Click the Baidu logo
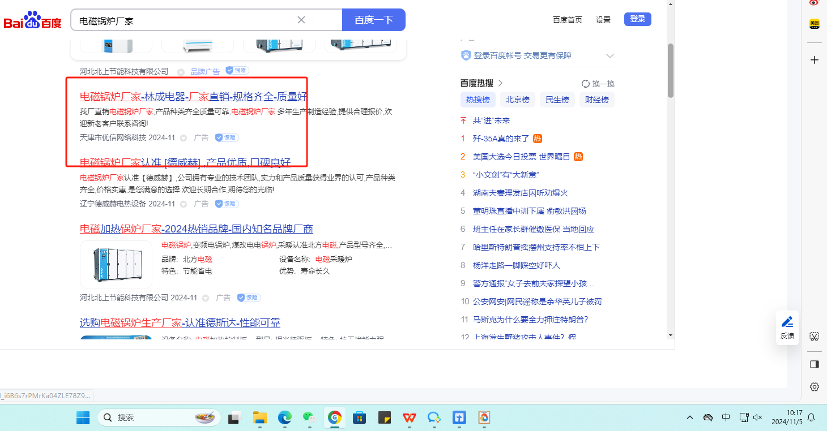 [x=33, y=20]
